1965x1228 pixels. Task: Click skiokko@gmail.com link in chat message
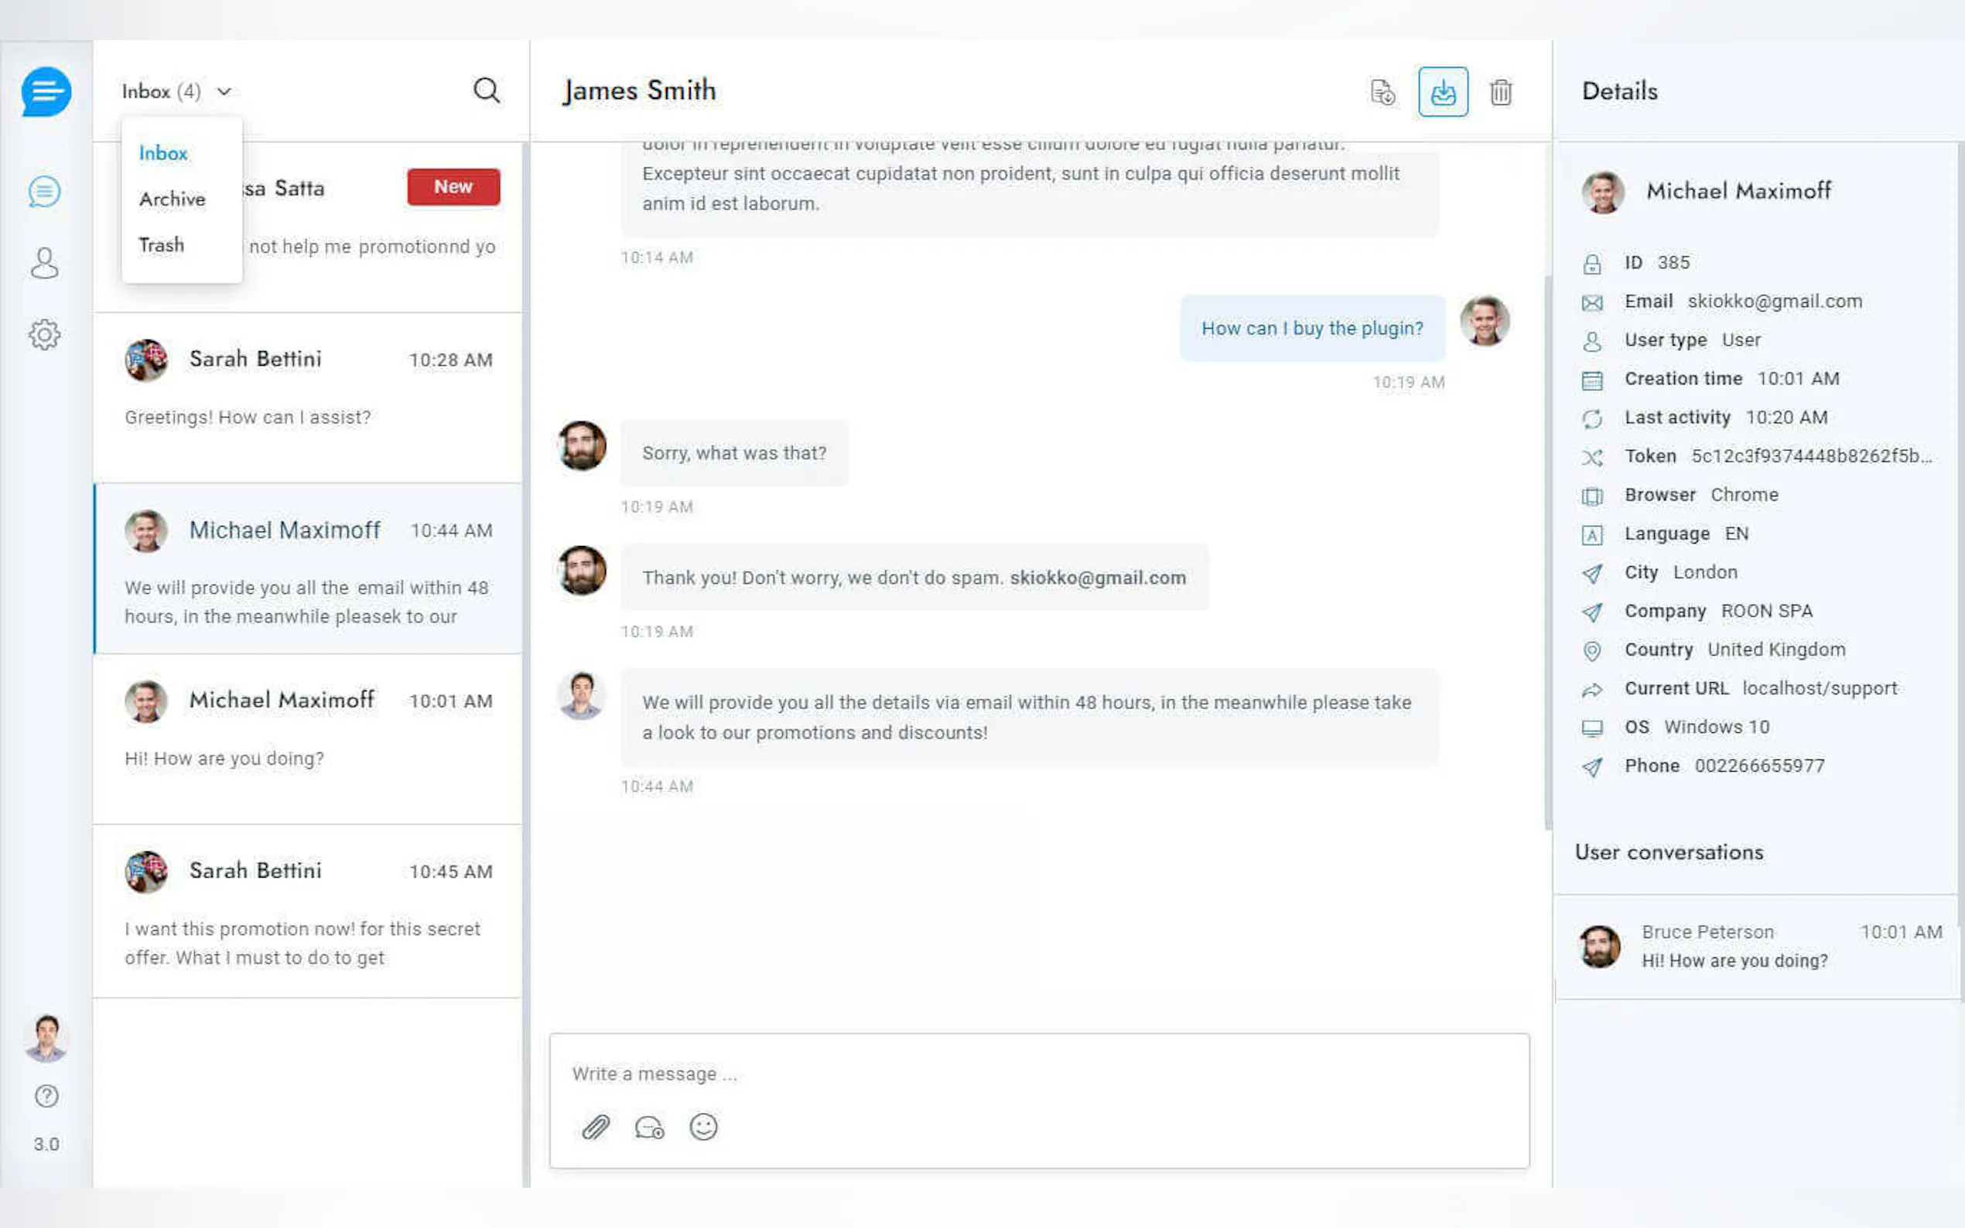pos(1098,578)
